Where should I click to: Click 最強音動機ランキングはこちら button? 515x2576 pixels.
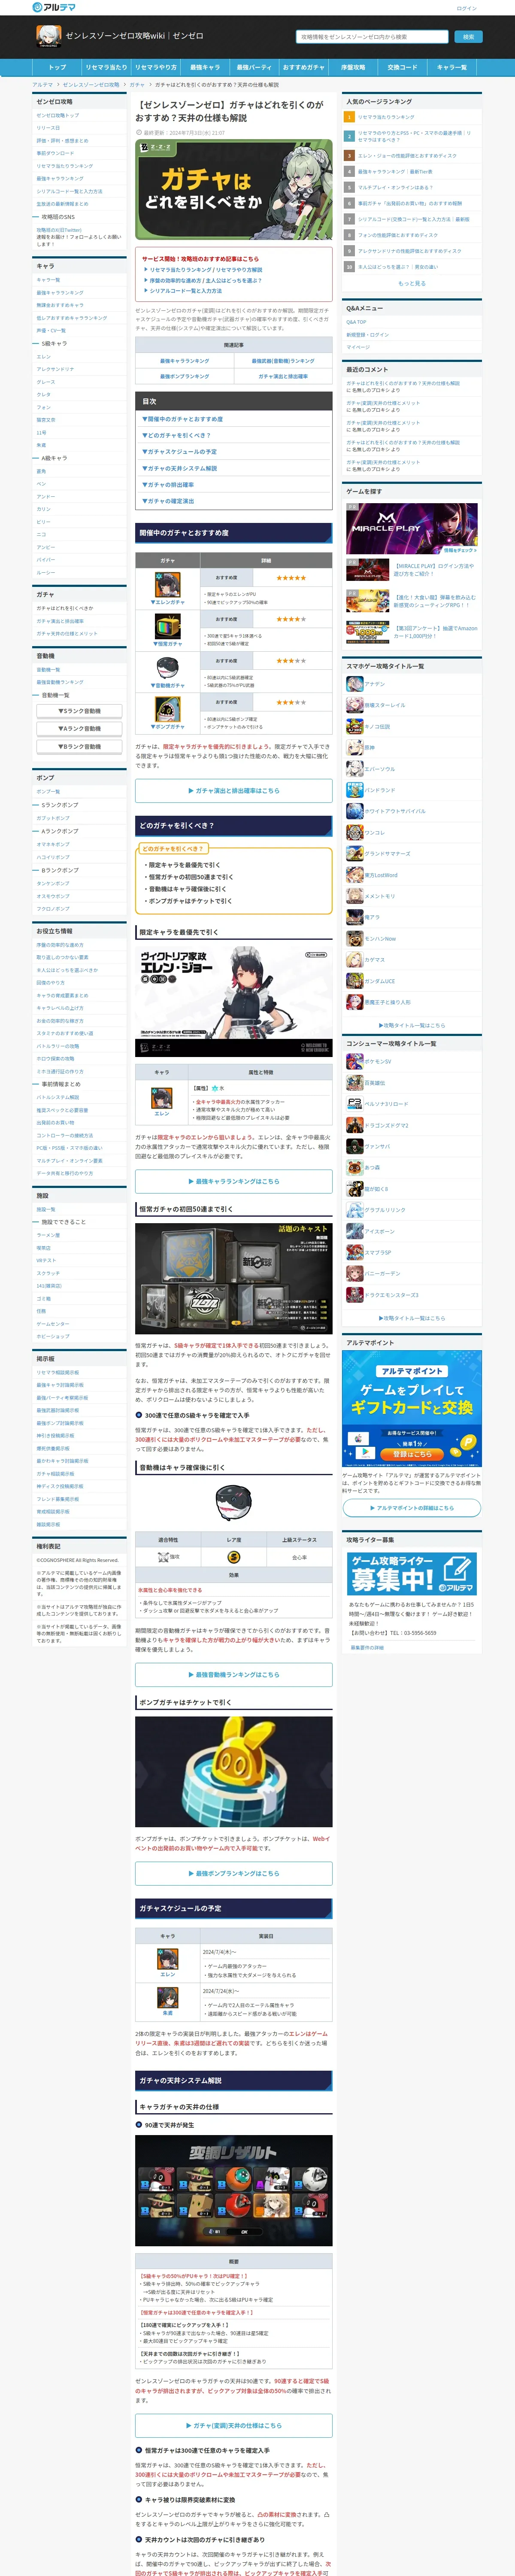[x=234, y=1675]
